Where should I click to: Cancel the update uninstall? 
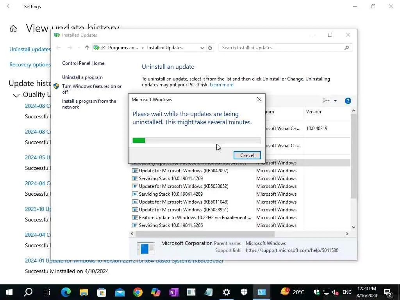(x=247, y=155)
